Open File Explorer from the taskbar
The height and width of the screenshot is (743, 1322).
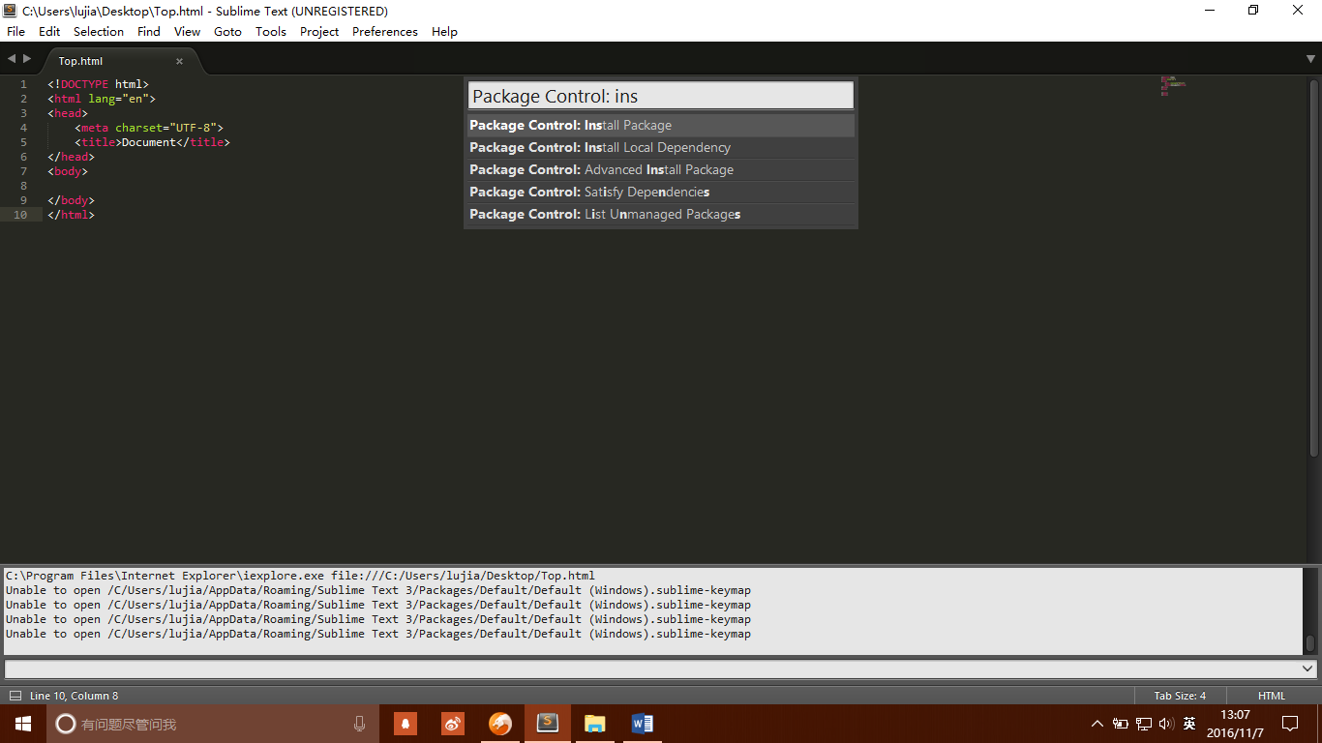[594, 724]
